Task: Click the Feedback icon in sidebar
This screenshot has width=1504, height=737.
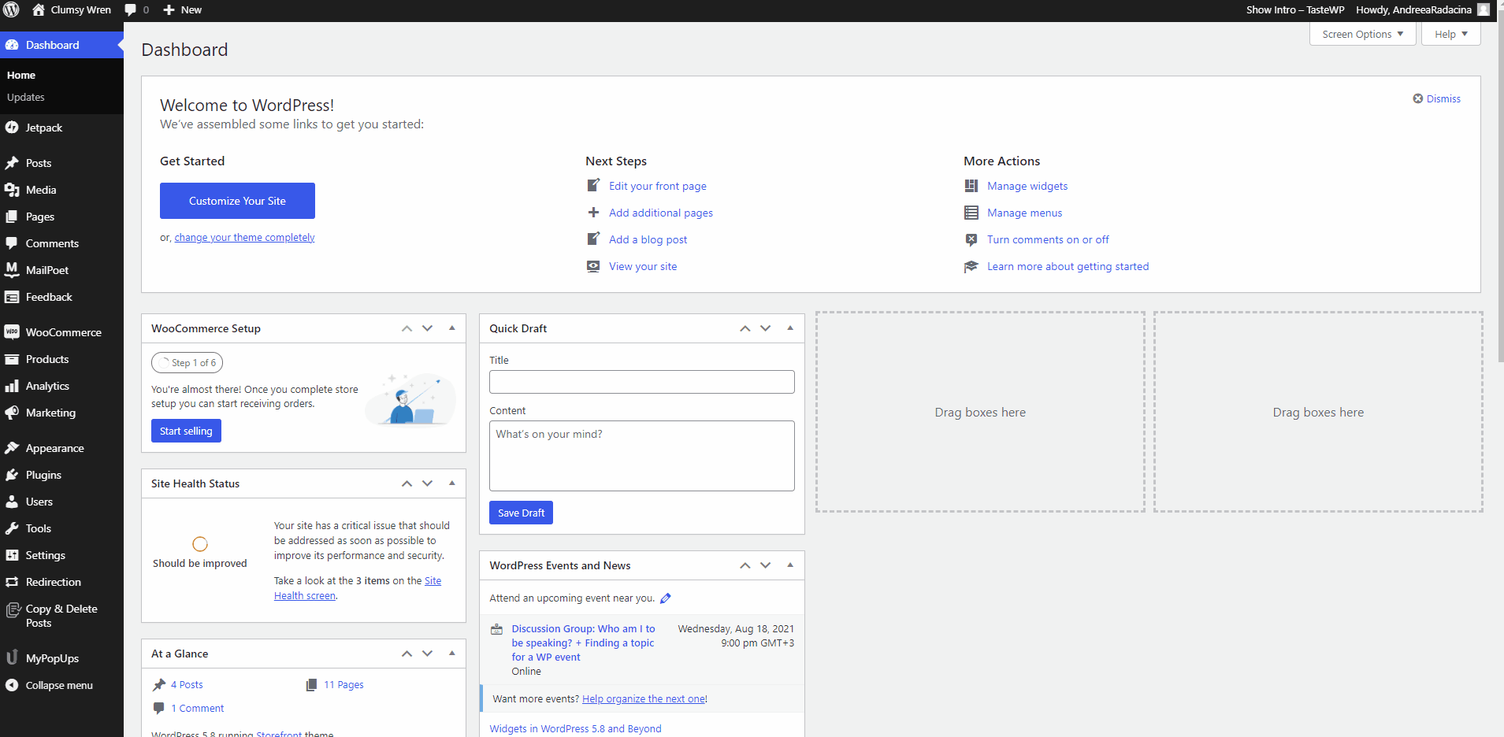Action: pos(12,297)
